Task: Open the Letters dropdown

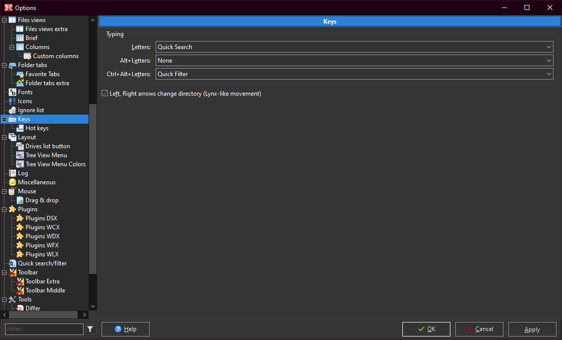Action: [354, 47]
